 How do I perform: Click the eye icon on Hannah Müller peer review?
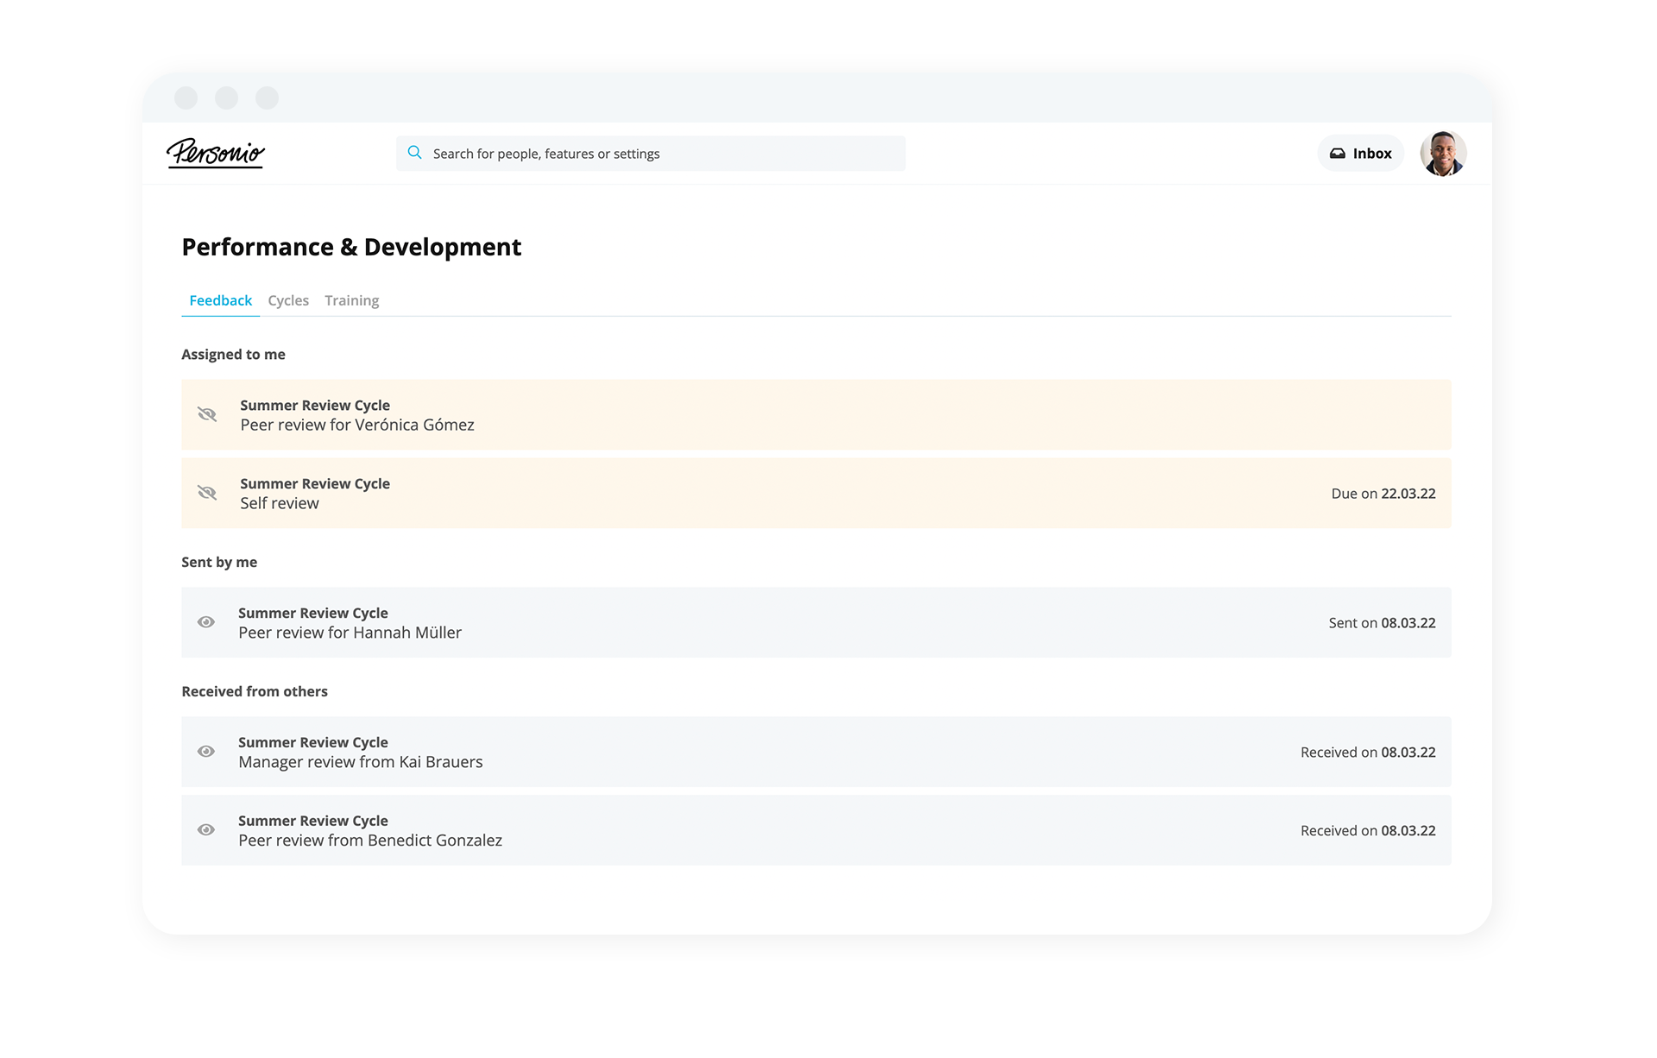click(205, 622)
